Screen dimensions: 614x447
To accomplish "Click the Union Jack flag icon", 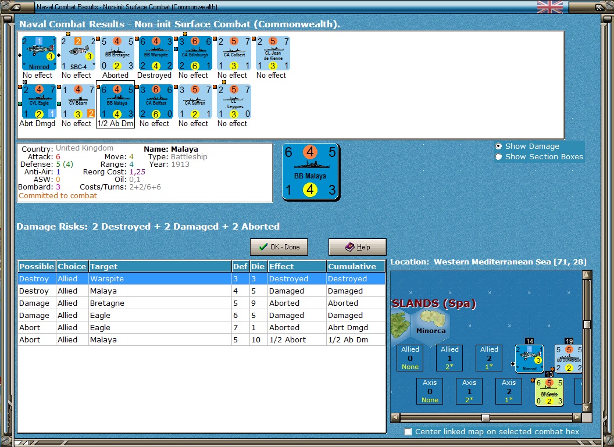I will point(550,7).
